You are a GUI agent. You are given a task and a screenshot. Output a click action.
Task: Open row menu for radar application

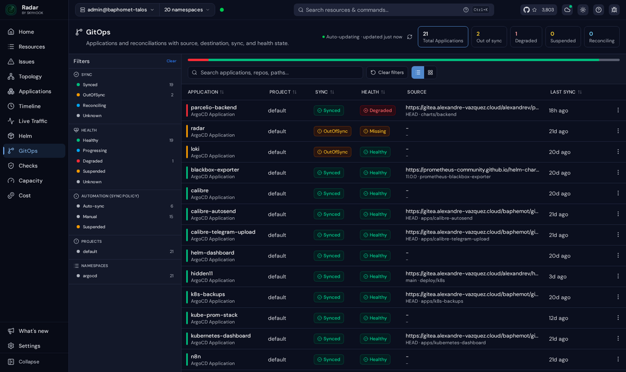click(x=618, y=131)
